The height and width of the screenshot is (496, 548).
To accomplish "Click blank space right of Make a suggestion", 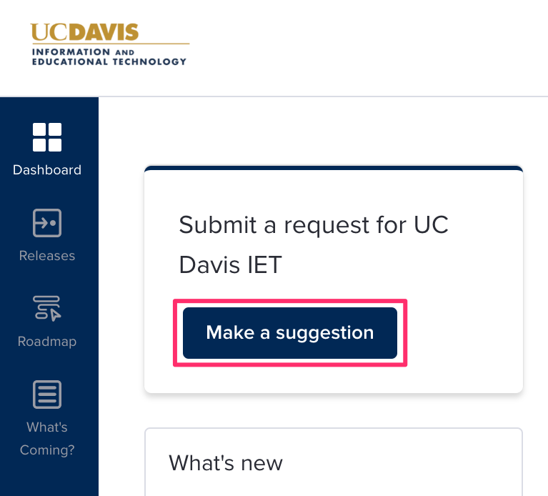I will tap(464, 333).
